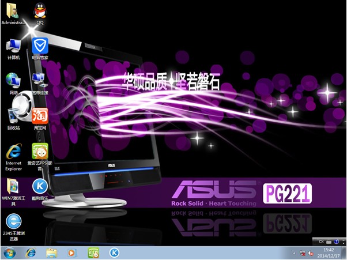Launch the Internet Explorer desktop shortcut

click(x=13, y=157)
